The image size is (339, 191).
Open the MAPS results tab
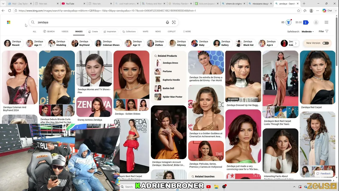point(146,32)
